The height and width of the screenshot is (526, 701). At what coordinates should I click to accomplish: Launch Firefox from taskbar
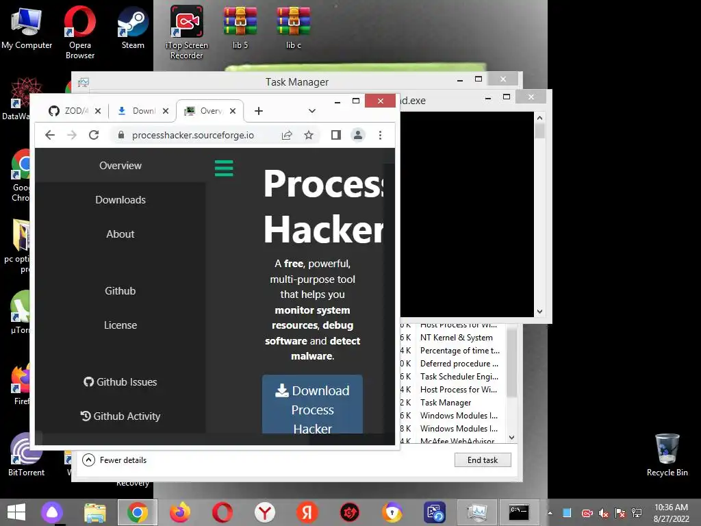[x=180, y=512]
